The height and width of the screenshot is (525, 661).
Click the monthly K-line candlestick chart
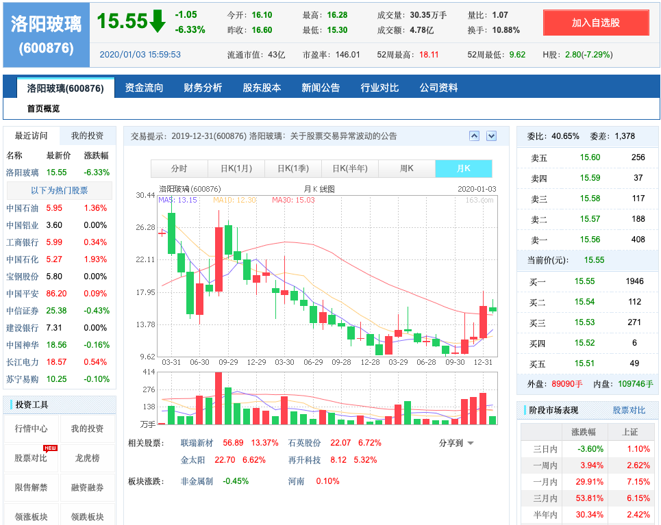pyautogui.click(x=327, y=276)
